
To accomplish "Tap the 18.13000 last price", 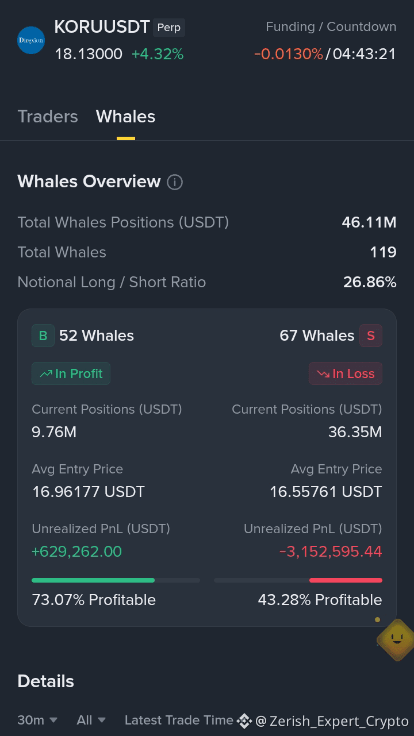I will [x=89, y=54].
